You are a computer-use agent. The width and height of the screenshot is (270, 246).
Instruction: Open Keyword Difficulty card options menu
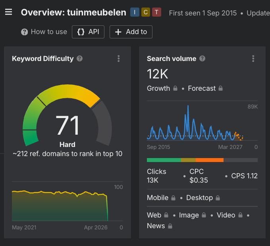tap(118, 59)
